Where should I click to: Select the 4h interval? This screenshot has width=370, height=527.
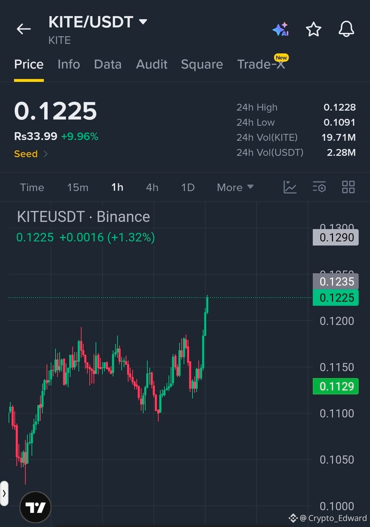[x=152, y=187]
